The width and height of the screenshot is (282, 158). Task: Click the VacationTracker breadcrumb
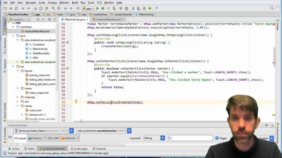coord(16,14)
